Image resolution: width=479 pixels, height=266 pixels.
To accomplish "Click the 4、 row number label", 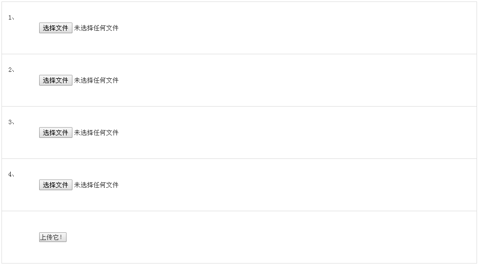I will 11,175.
